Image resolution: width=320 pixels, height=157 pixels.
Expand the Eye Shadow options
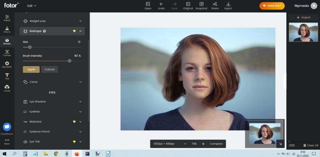[80, 102]
